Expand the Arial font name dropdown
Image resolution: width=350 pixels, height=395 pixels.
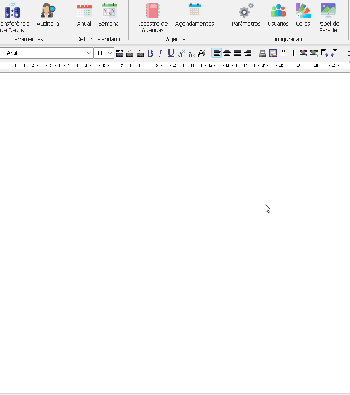click(89, 53)
